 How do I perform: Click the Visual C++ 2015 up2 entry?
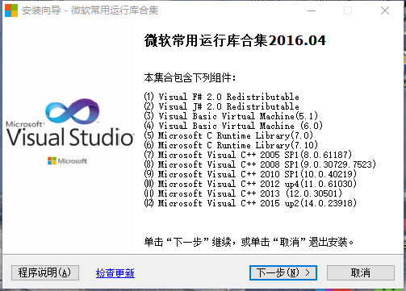pos(250,203)
